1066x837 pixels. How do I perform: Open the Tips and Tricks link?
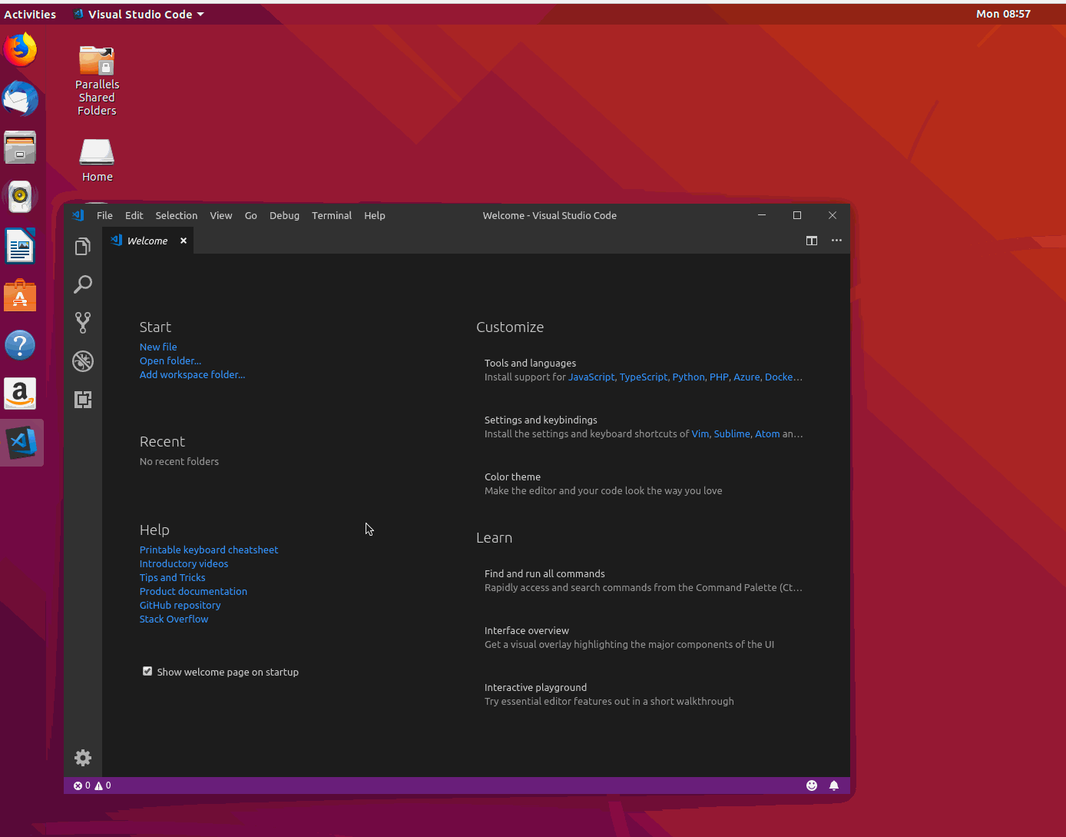173,577
